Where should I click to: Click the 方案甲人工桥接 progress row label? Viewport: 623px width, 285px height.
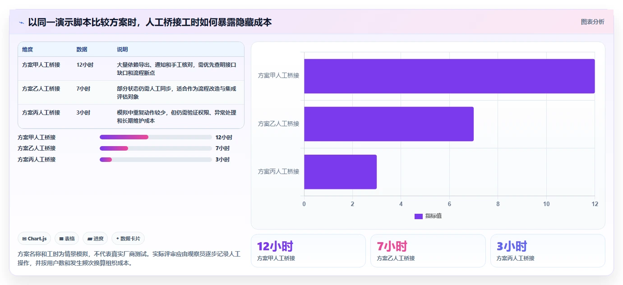tap(37, 138)
